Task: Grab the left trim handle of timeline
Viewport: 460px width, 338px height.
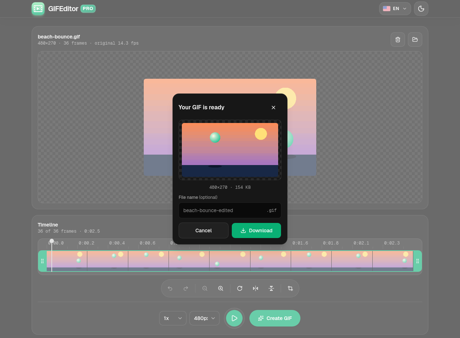Action: click(x=42, y=261)
